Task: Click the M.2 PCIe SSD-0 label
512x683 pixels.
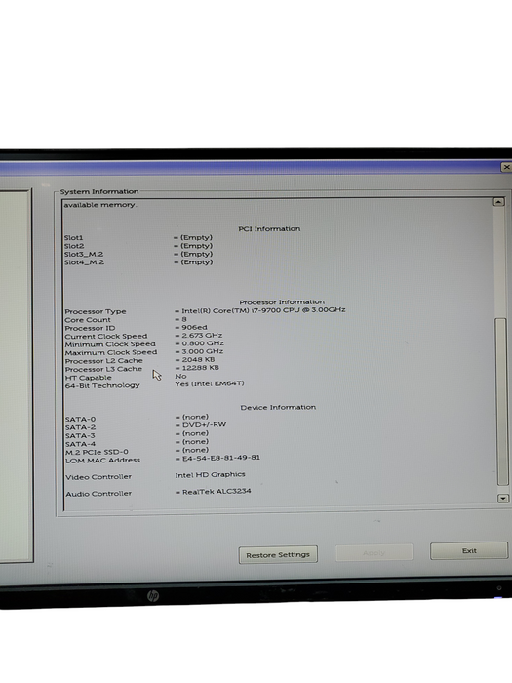Action: coord(97,452)
